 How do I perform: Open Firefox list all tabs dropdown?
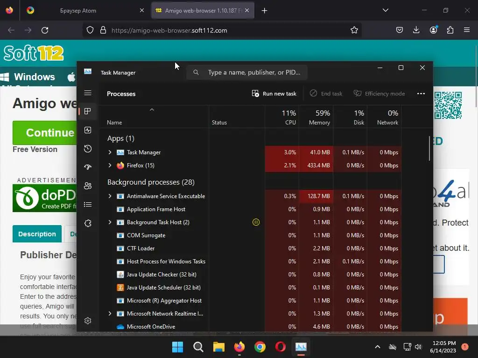(385, 10)
